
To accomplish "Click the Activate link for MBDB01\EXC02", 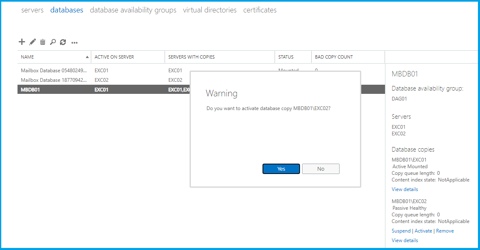I will pyautogui.click(x=423, y=231).
